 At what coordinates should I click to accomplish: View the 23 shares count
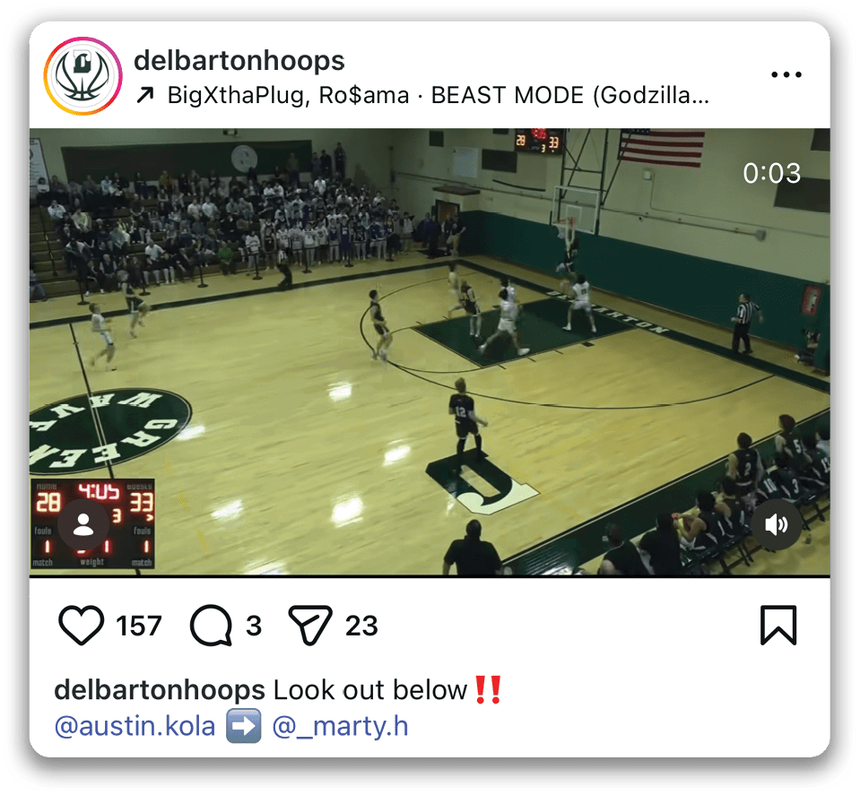pyautogui.click(x=361, y=626)
